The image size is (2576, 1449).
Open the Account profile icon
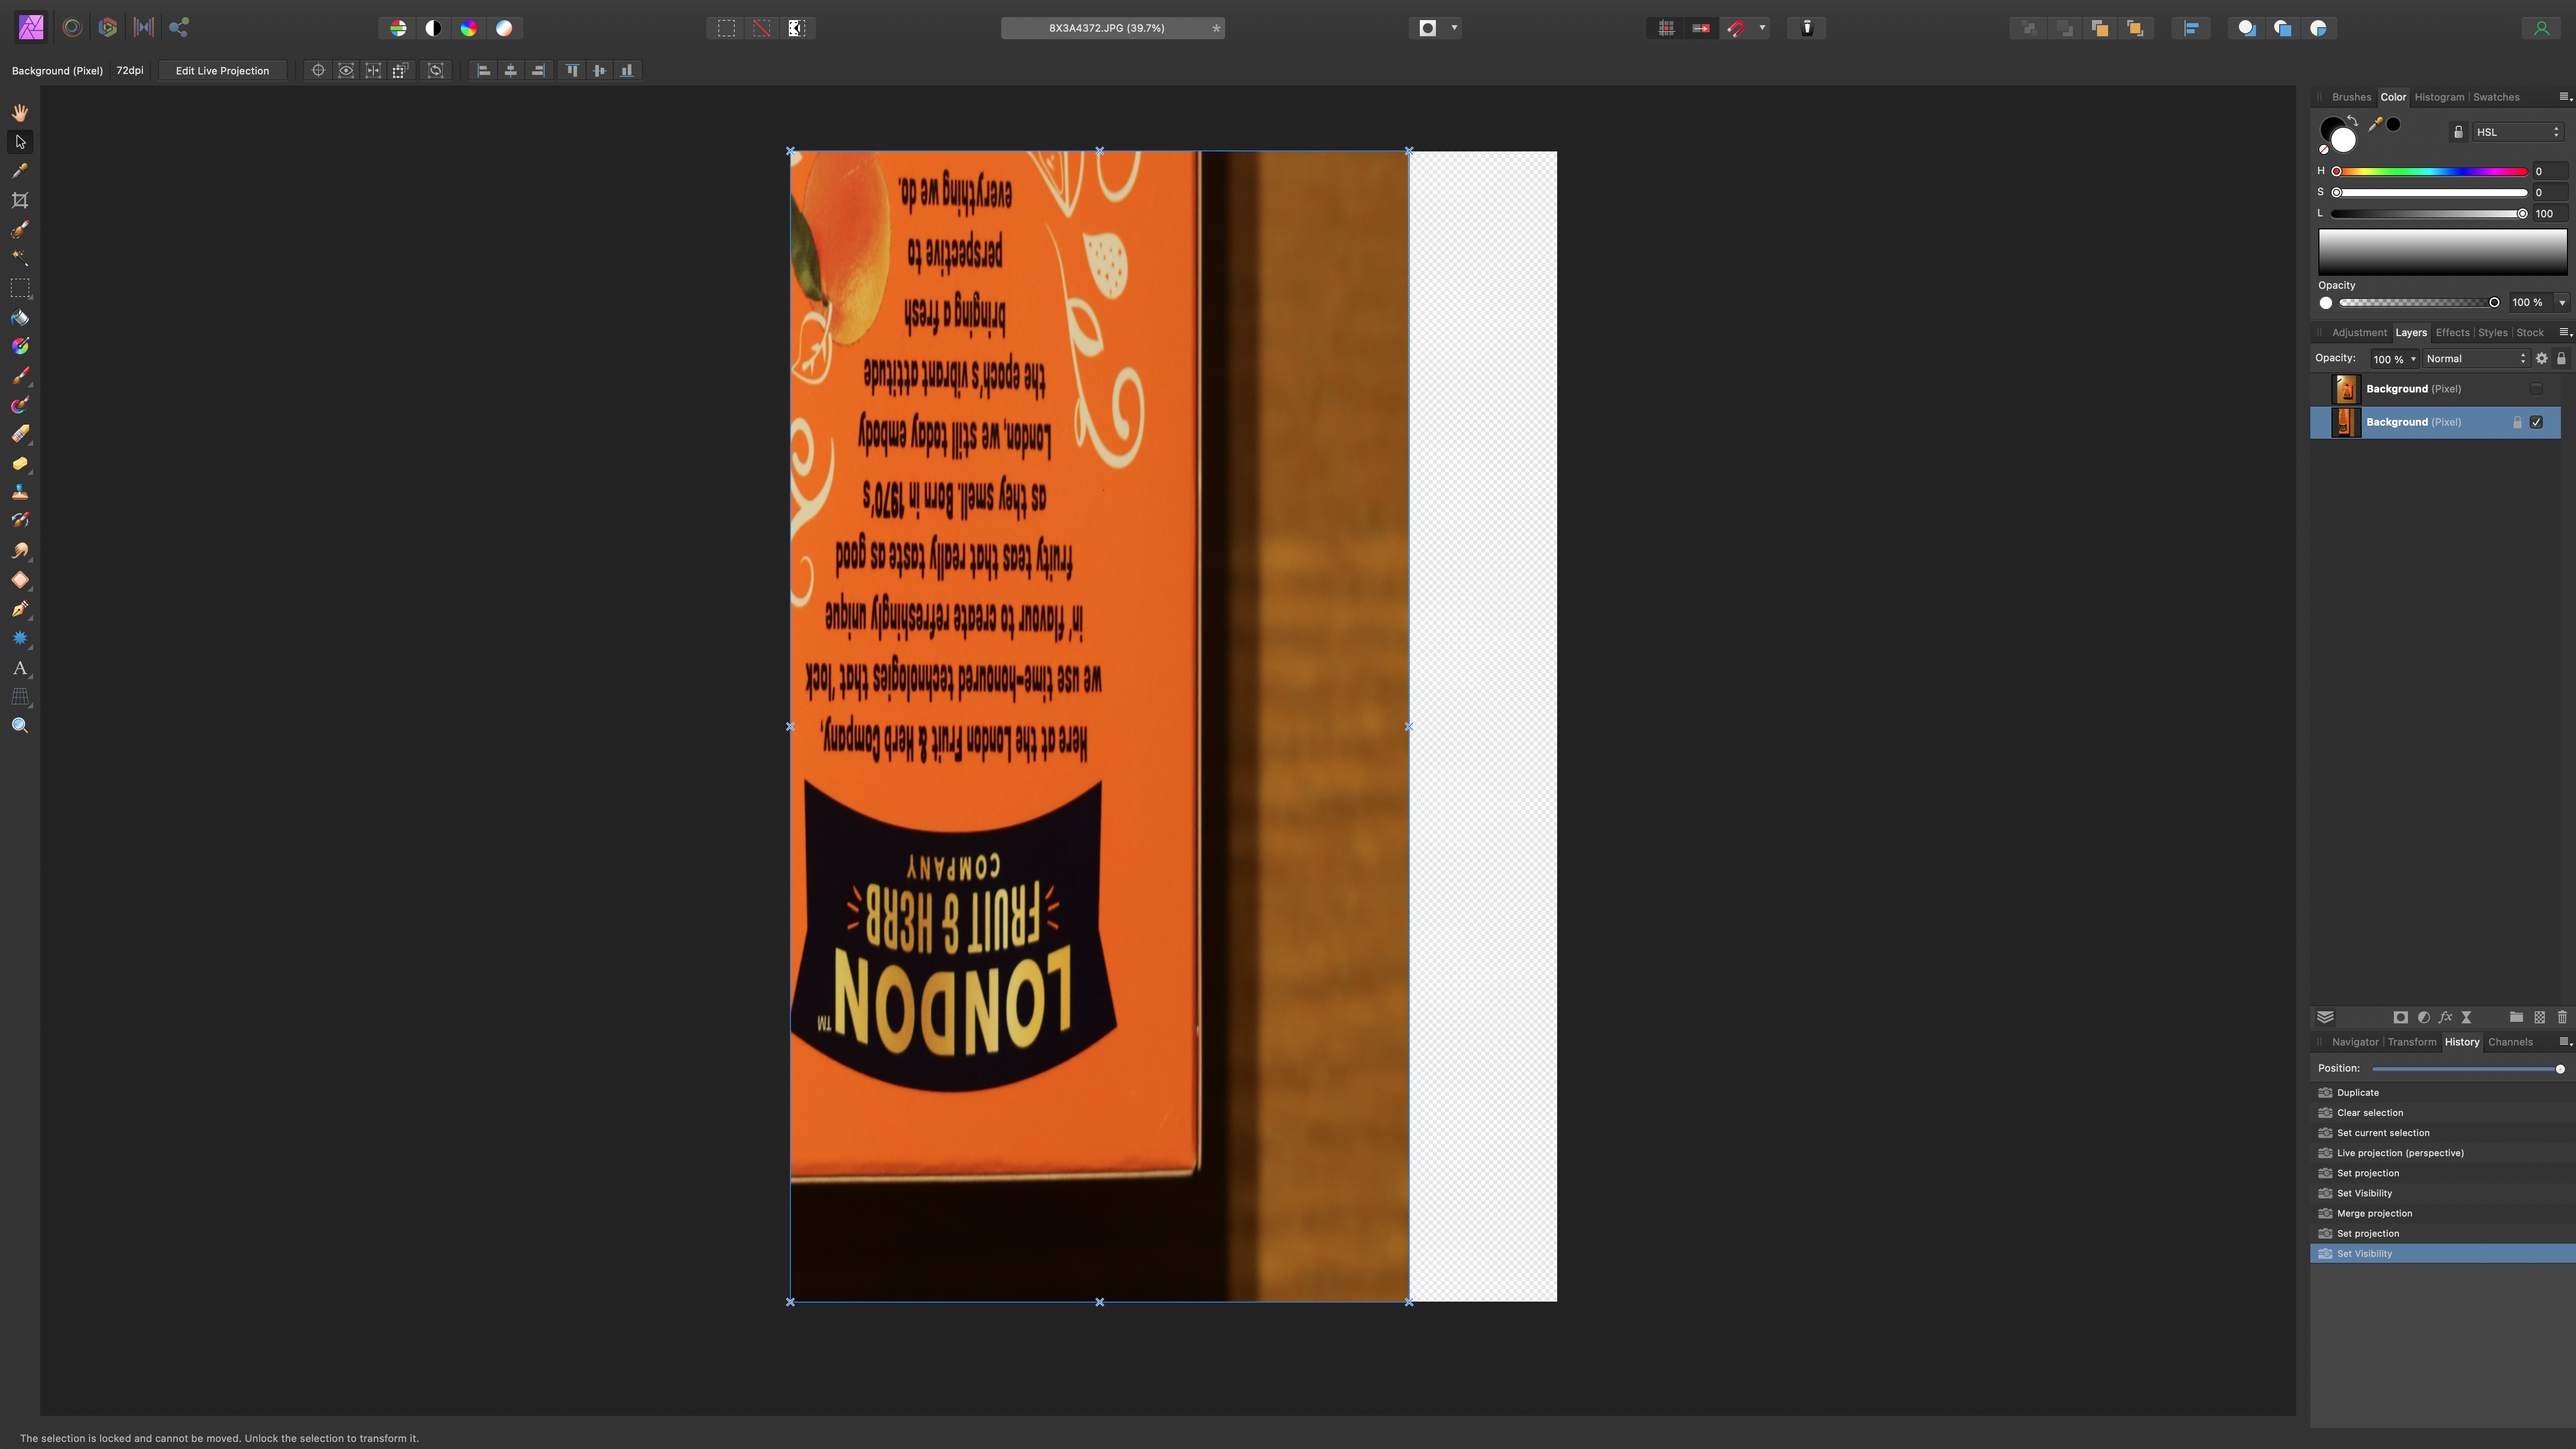[2541, 28]
